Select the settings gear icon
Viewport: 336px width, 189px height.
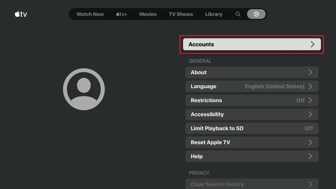256,14
